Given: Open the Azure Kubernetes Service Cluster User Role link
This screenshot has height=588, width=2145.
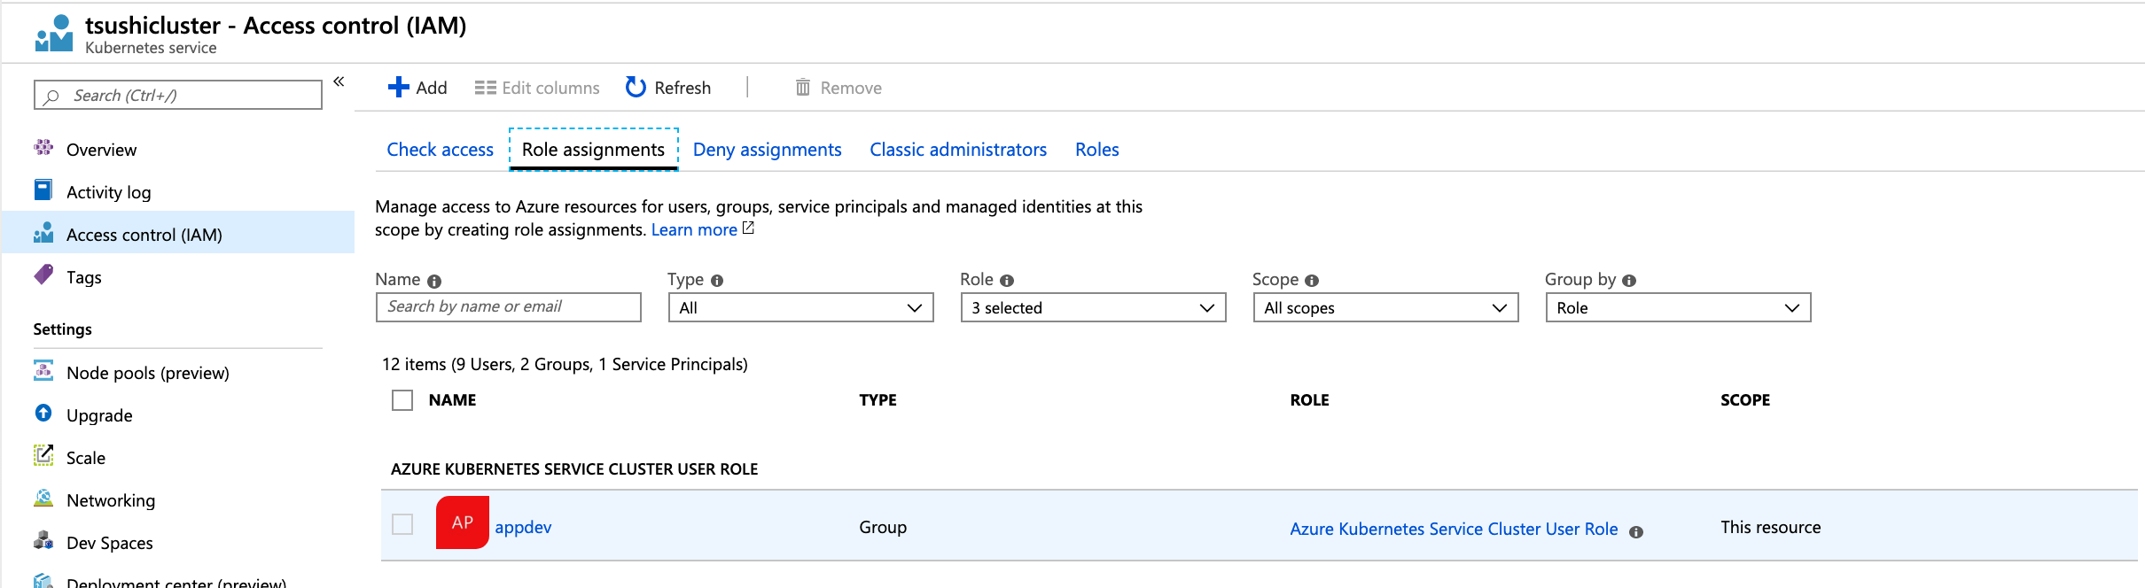Looking at the screenshot, I should pos(1454,529).
